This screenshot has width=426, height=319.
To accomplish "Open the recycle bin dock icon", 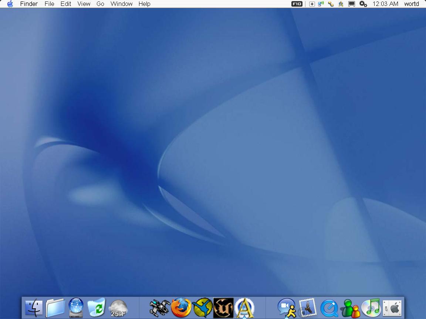I will (x=97, y=308).
